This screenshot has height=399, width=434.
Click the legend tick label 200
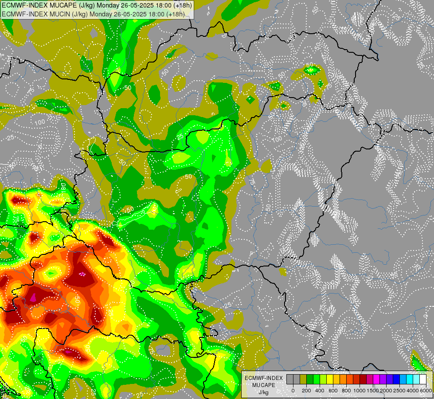point(306,391)
